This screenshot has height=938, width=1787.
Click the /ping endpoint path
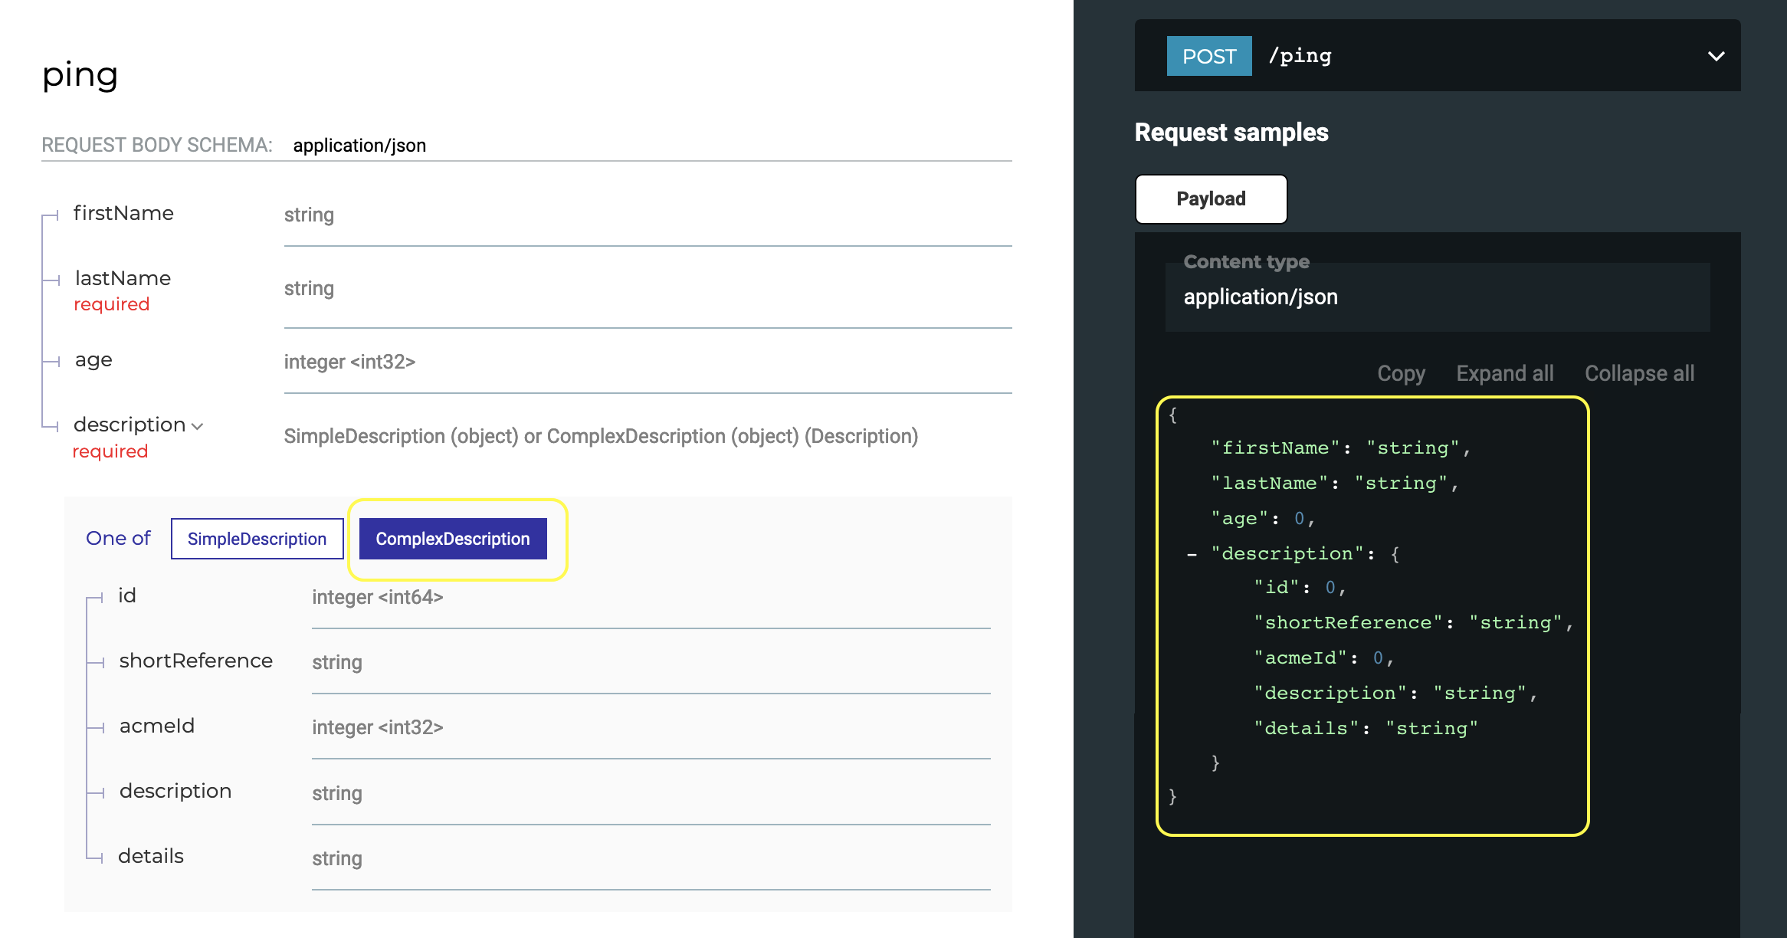1300,55
